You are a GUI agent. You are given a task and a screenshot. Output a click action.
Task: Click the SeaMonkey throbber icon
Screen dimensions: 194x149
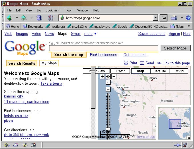(188, 18)
